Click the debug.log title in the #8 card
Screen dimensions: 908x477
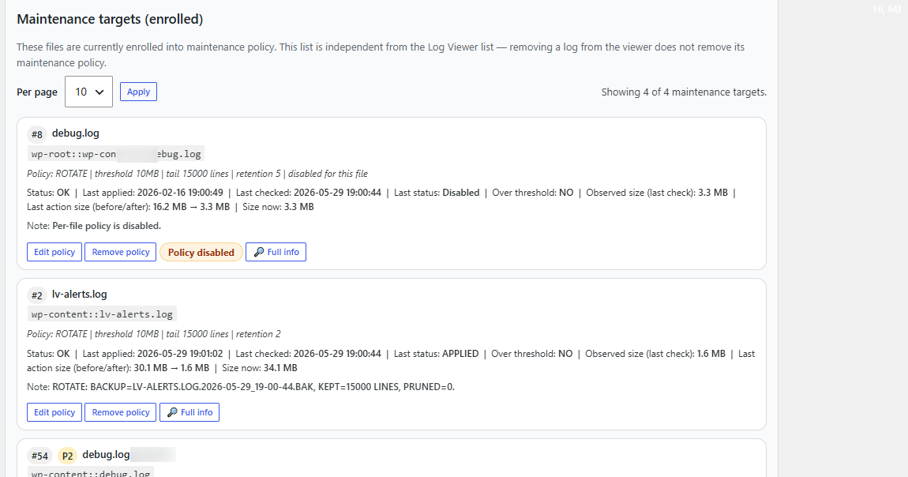pyautogui.click(x=75, y=133)
